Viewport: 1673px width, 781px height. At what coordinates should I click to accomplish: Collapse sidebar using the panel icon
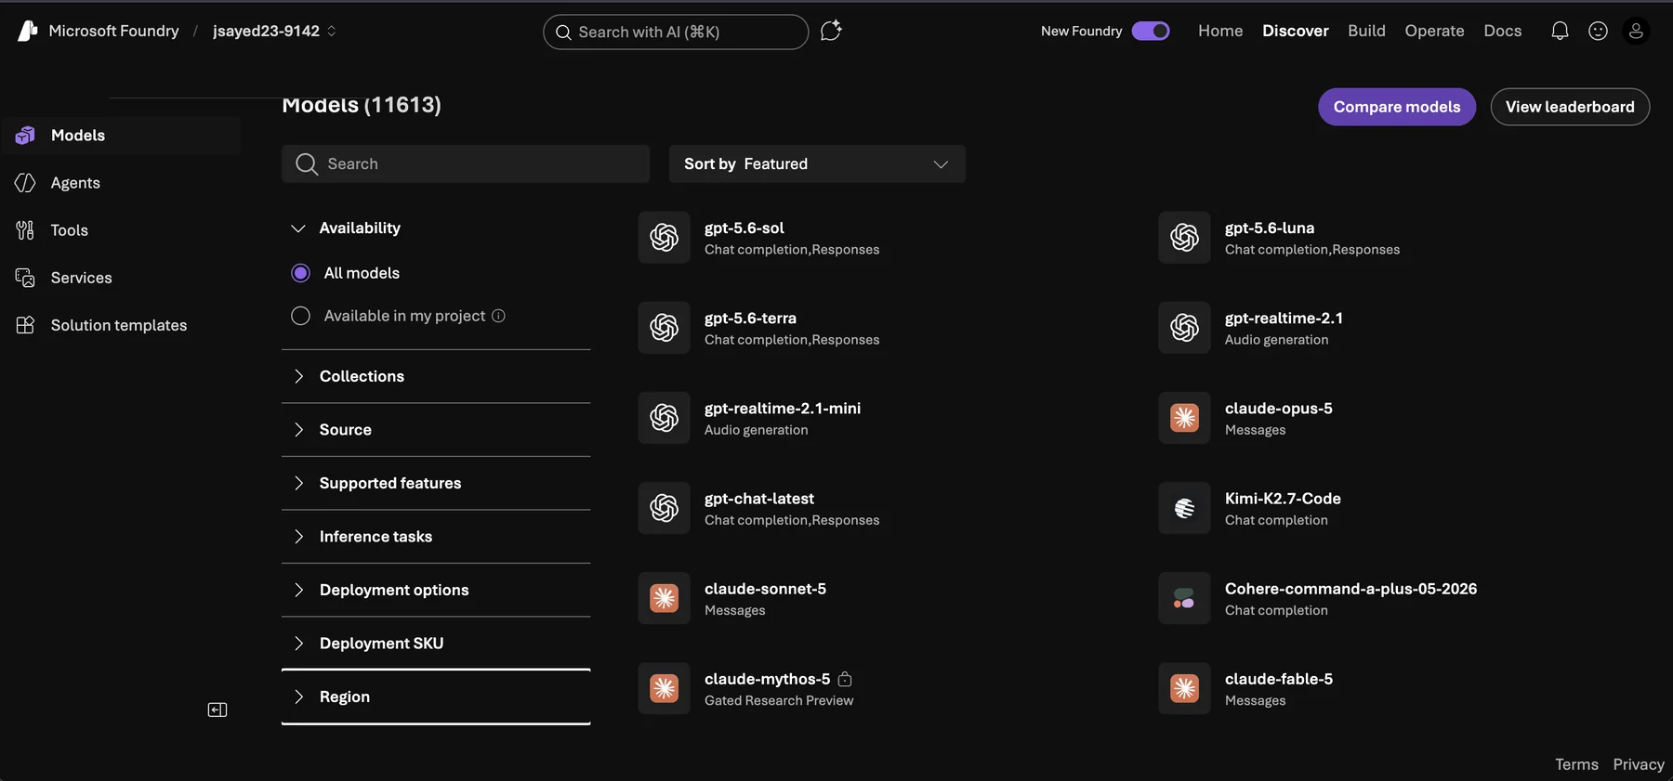[217, 709]
